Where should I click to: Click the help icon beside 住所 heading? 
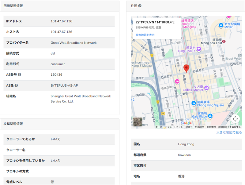pos(140,6)
